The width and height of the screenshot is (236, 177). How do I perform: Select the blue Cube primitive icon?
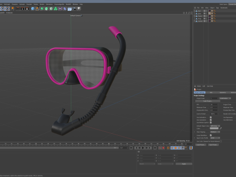[x=32, y=9]
